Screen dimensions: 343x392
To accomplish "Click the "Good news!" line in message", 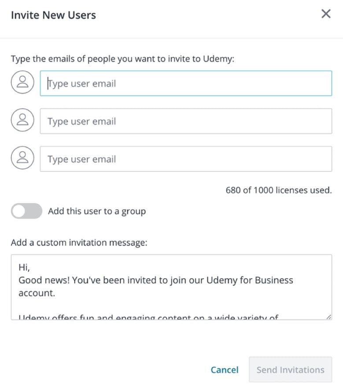I will click(155, 280).
